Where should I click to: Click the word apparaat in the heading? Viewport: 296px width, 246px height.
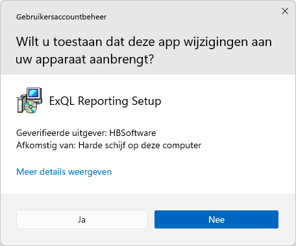pyautogui.click(x=60, y=60)
